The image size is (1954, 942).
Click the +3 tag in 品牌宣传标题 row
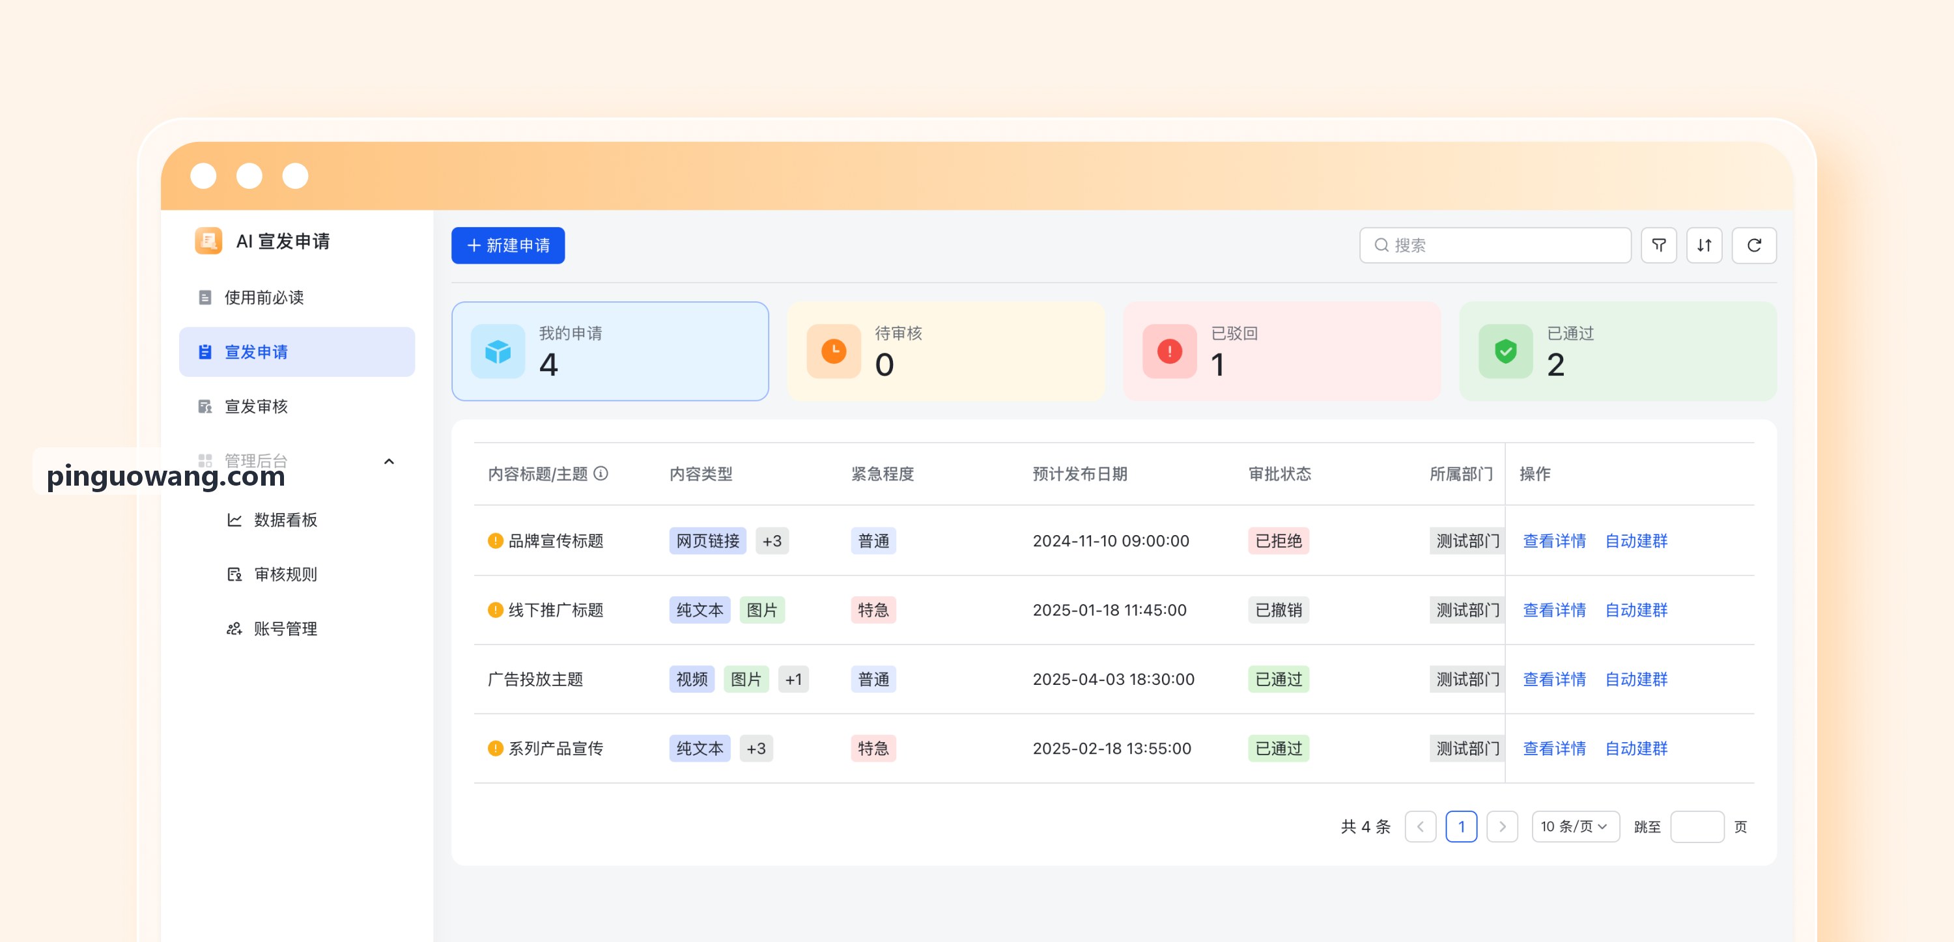tap(771, 541)
